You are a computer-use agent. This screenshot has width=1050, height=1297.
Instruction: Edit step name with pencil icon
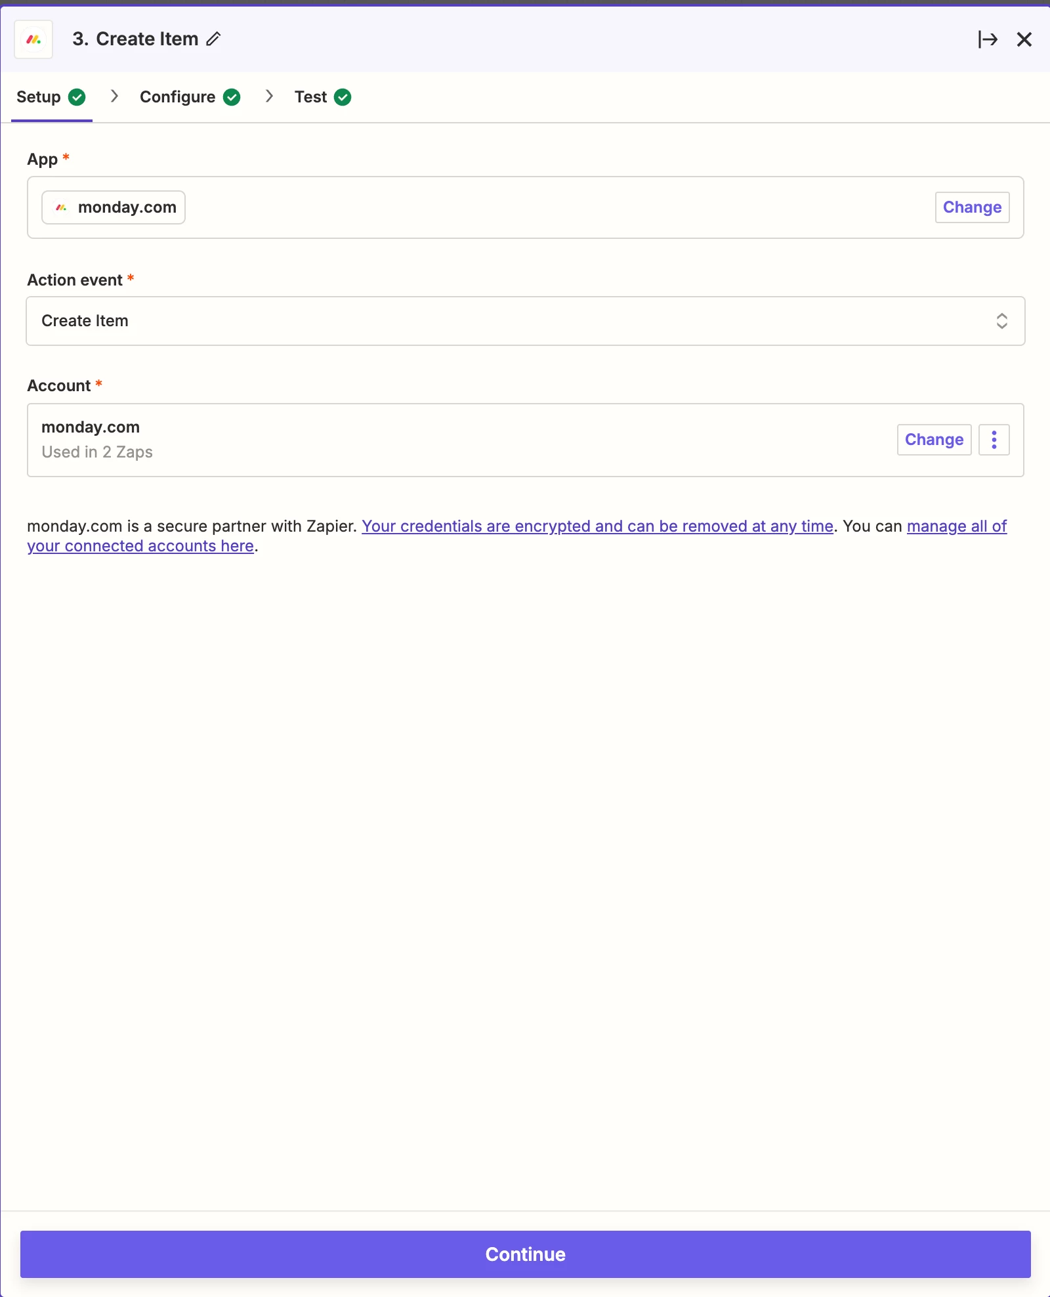213,39
